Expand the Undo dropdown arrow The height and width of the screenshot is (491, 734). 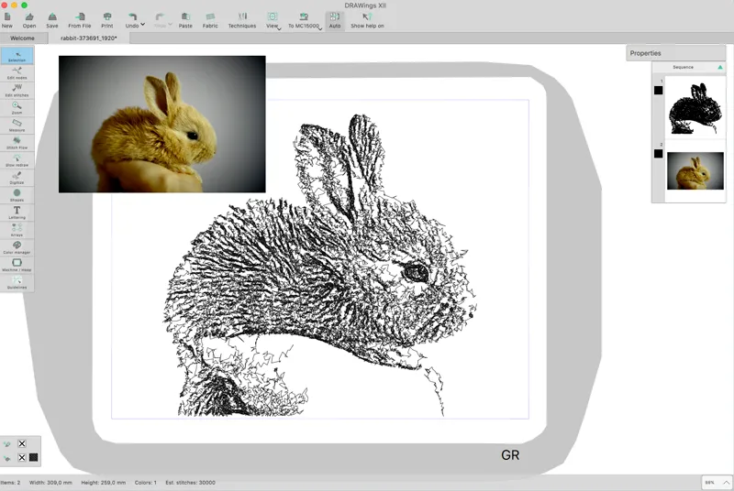(143, 25)
